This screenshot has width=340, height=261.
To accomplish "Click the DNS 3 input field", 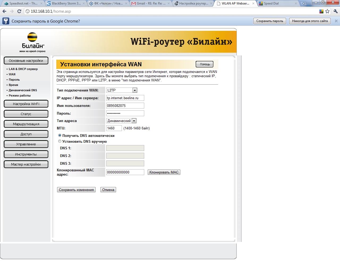I will [125, 163].
